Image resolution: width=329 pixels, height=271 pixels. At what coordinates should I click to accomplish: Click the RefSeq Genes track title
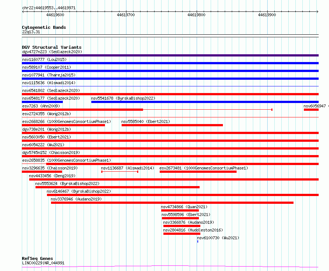click(38, 258)
